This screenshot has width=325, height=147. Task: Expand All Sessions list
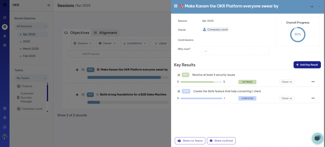tap(31, 26)
